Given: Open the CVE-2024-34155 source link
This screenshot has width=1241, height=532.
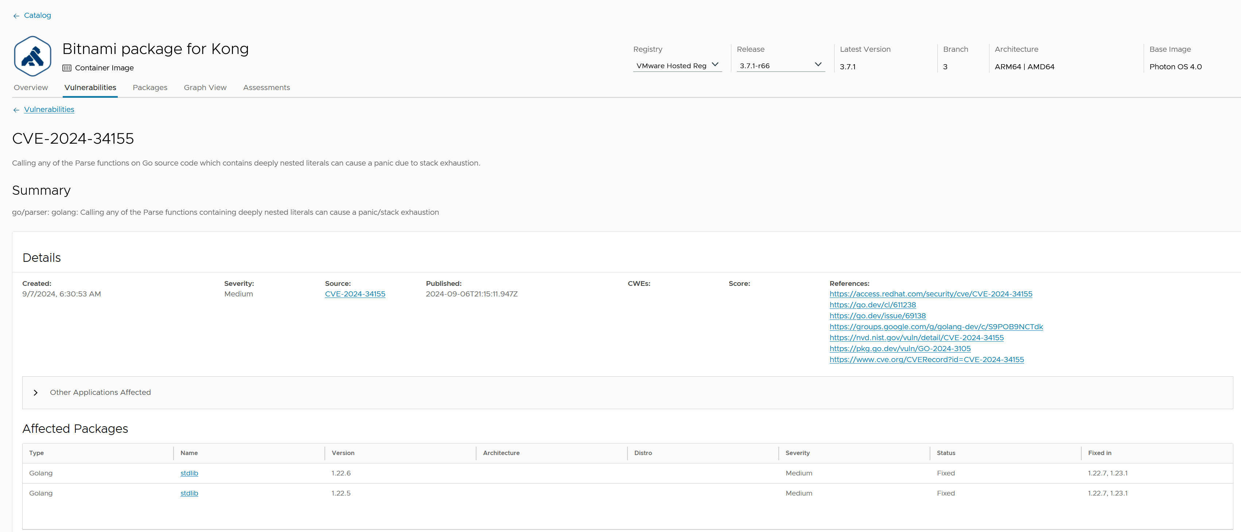Looking at the screenshot, I should coord(355,294).
